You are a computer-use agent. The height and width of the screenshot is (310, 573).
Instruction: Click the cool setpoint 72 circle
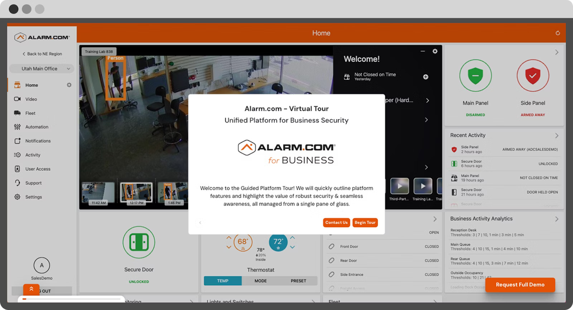click(278, 242)
